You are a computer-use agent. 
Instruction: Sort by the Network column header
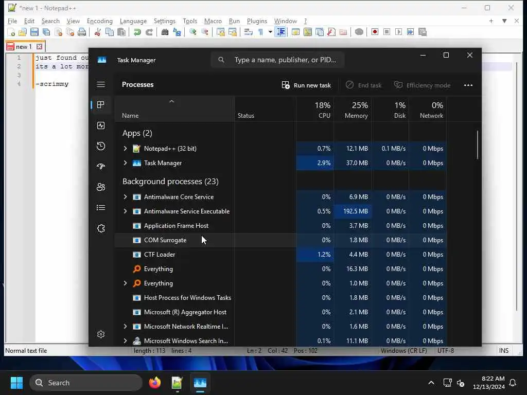(x=428, y=110)
